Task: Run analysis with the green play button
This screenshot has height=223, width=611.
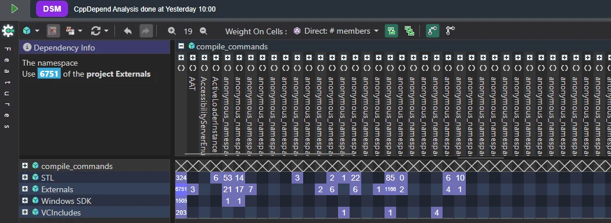Action: coord(15,9)
